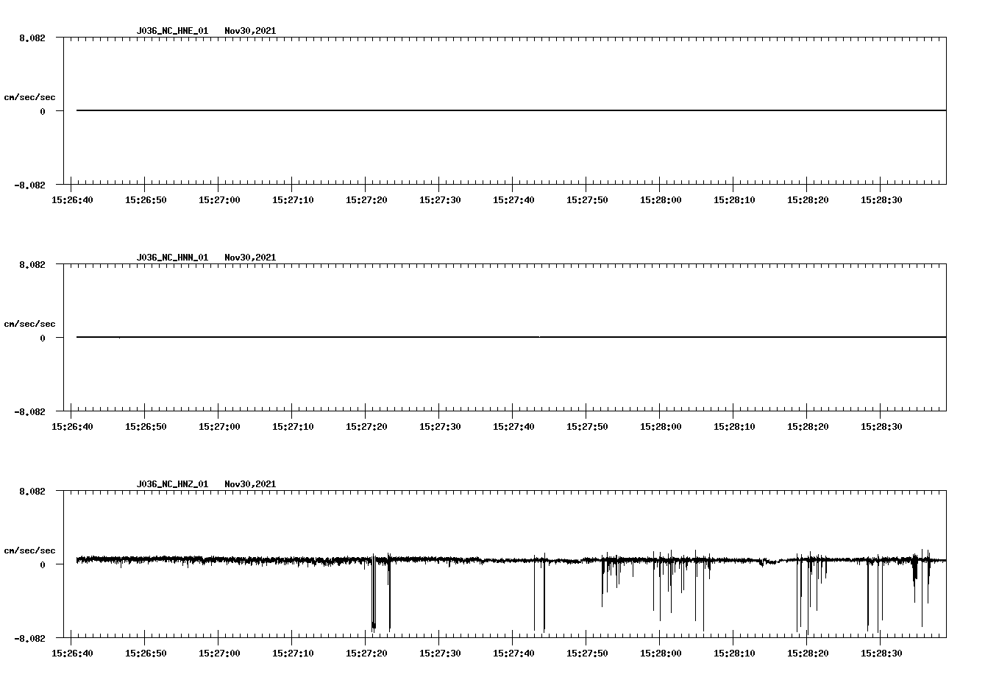Click time label 15:28:00 under the HNE plot
999x680 pixels.
point(661,200)
